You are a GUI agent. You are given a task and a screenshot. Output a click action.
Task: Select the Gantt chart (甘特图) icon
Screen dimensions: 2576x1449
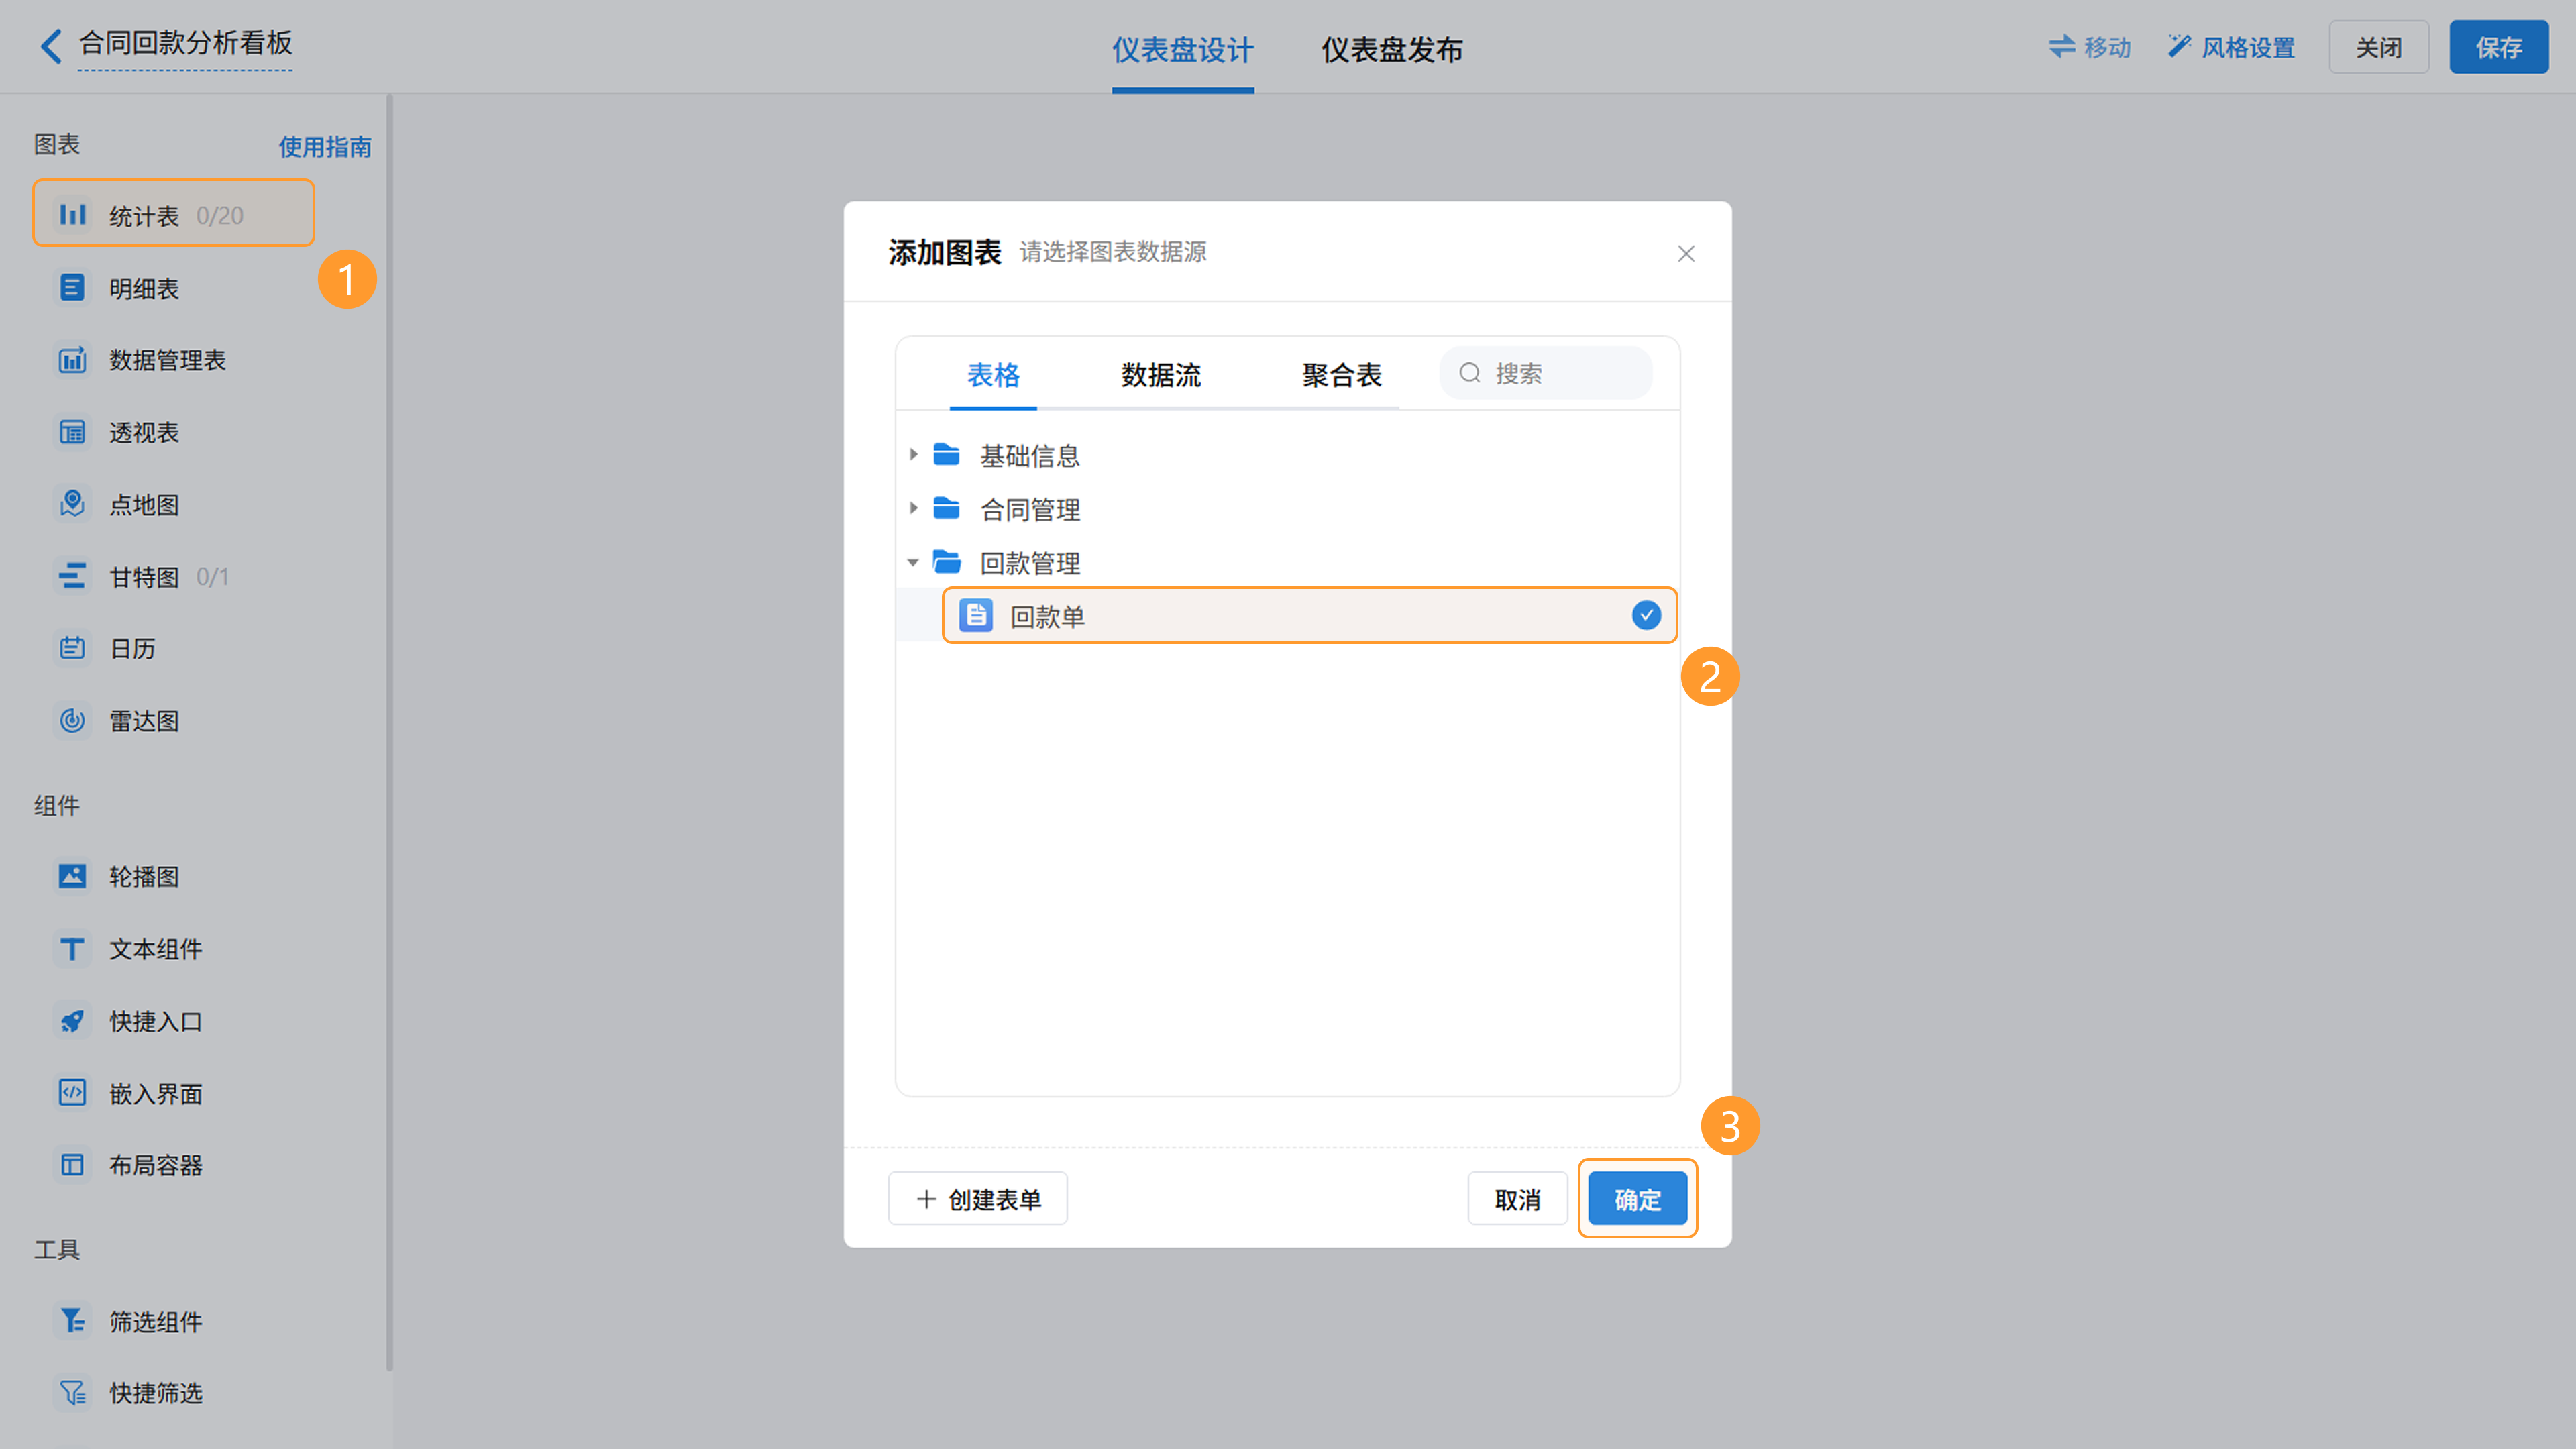point(72,576)
